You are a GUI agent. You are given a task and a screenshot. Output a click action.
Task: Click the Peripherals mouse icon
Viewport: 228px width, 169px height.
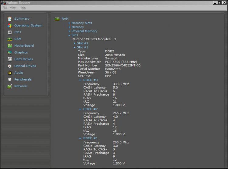pos(10,80)
